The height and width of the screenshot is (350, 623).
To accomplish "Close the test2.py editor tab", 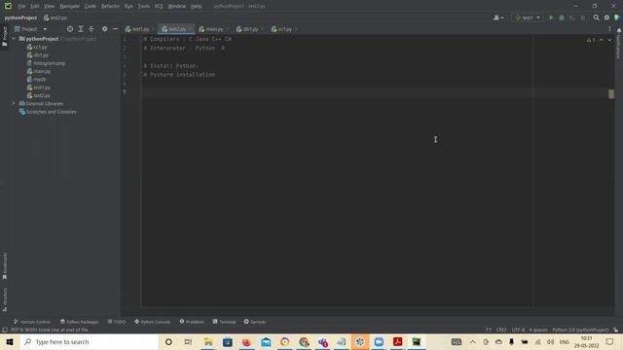I will [x=191, y=29].
